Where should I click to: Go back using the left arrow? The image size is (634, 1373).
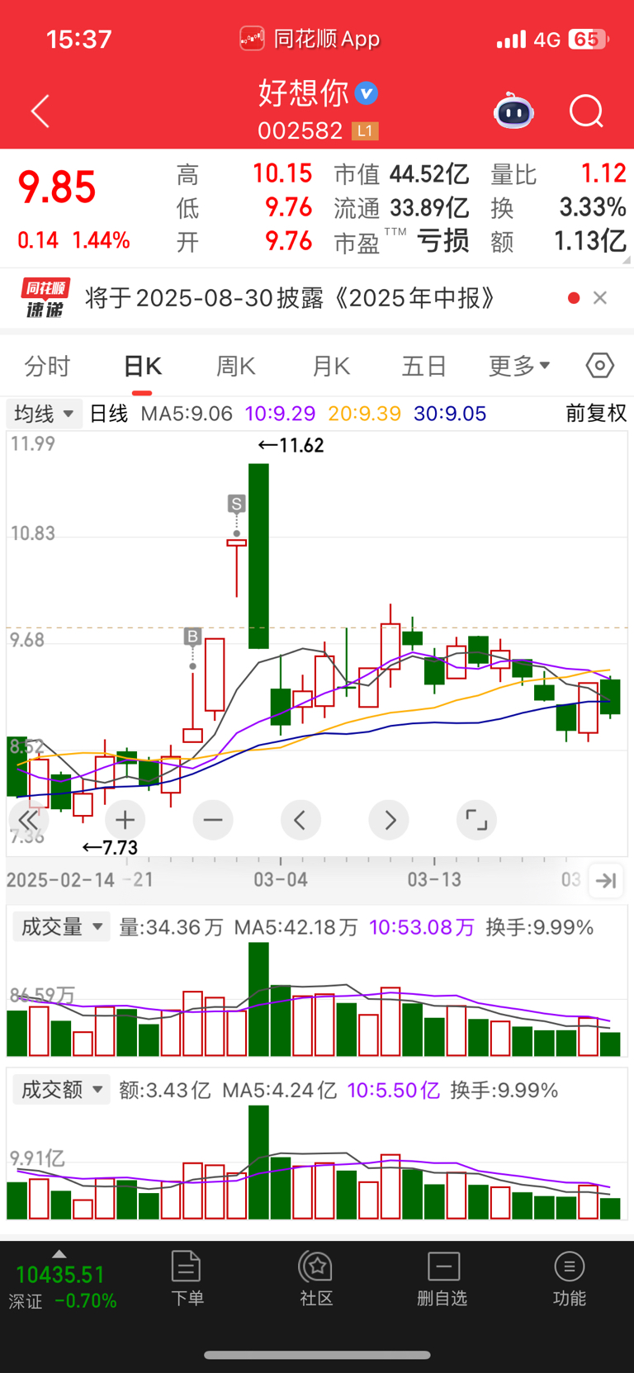(x=40, y=111)
